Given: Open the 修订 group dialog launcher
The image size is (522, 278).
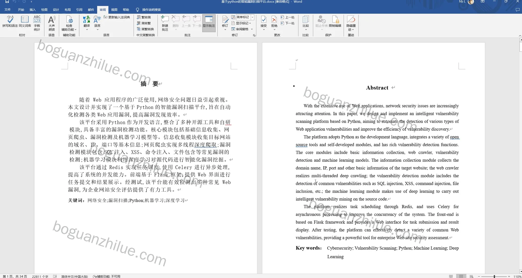Looking at the screenshot, I should click(x=254, y=35).
